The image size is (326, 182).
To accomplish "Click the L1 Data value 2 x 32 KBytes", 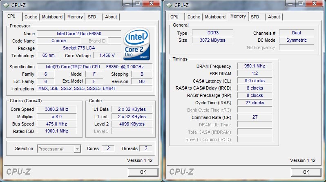I will coord(132,109).
